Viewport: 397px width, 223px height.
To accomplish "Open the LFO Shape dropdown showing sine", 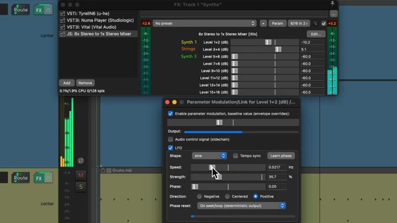I will point(209,155).
